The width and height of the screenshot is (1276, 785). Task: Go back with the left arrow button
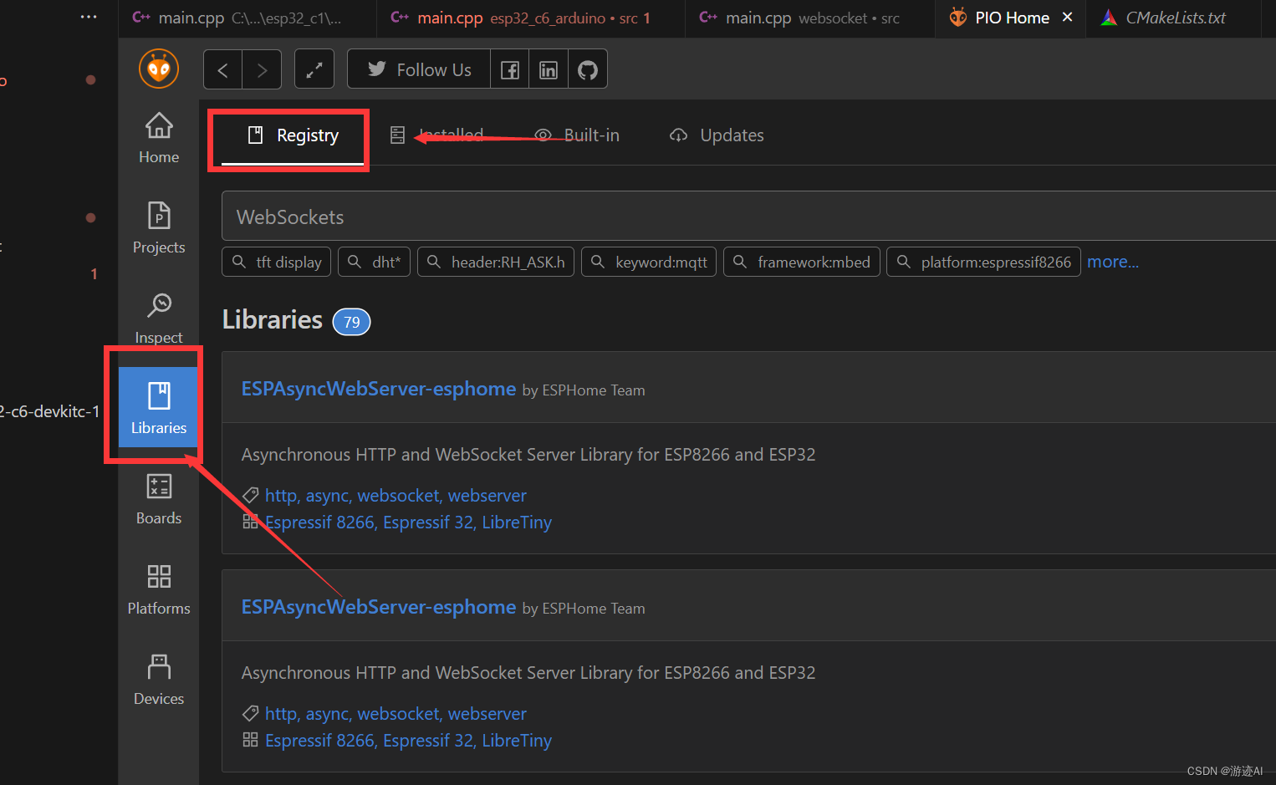pyautogui.click(x=223, y=69)
